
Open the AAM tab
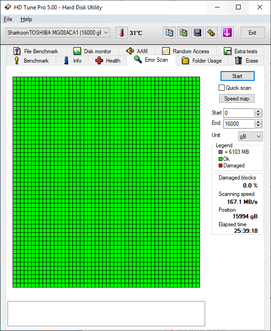pos(137,51)
